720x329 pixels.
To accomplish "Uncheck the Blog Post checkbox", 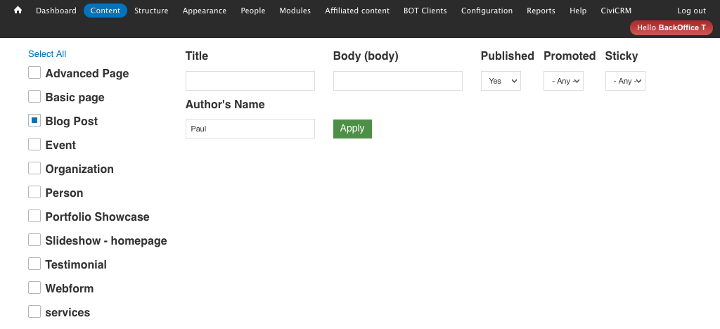I will point(34,120).
